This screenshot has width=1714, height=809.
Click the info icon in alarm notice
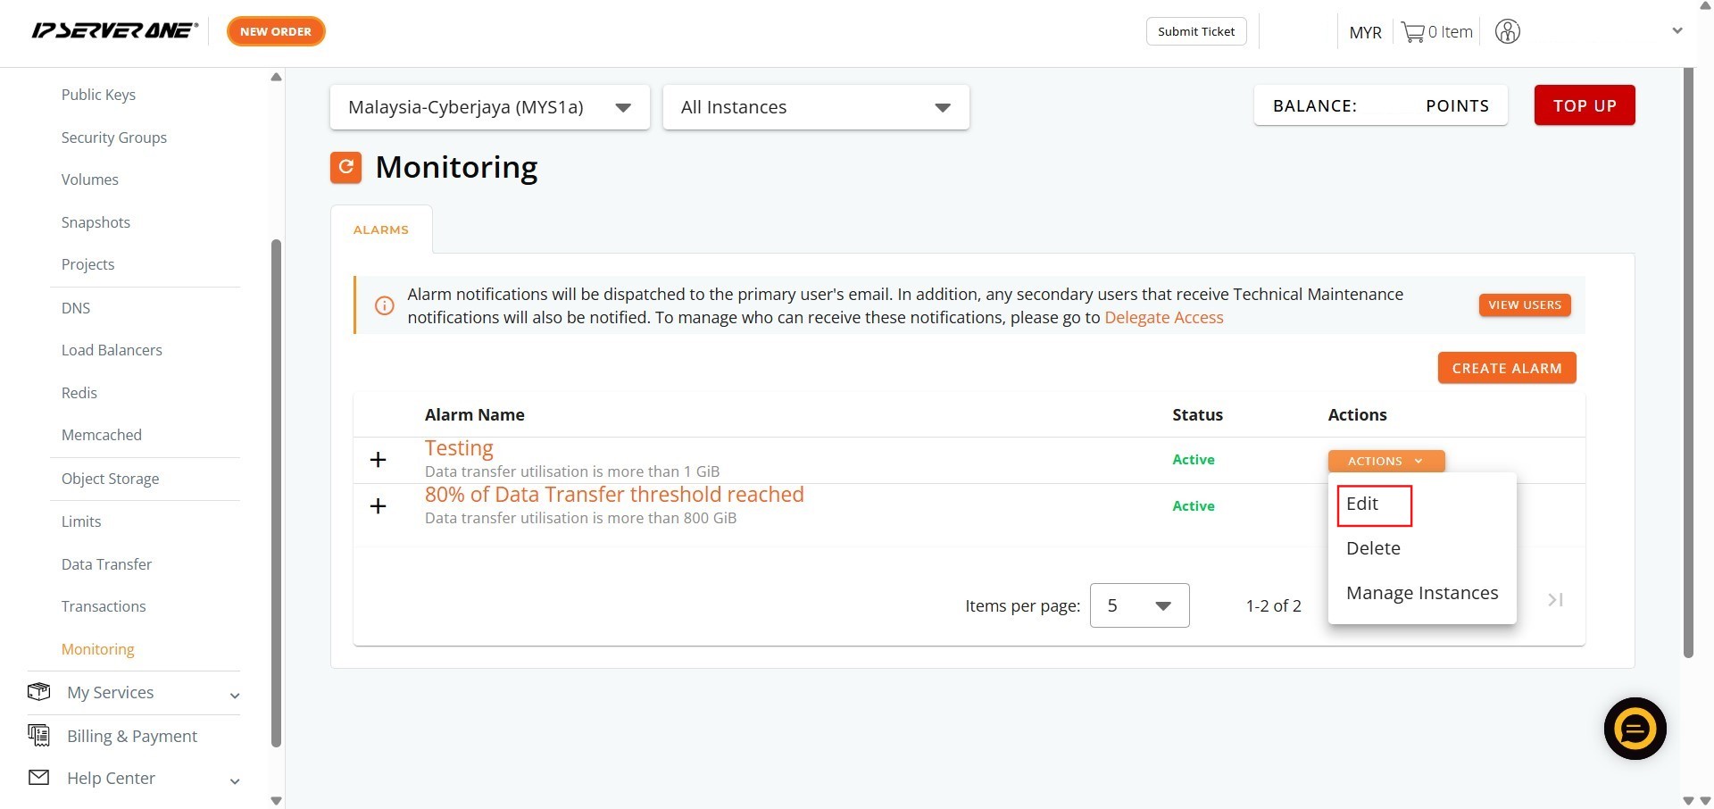click(384, 305)
